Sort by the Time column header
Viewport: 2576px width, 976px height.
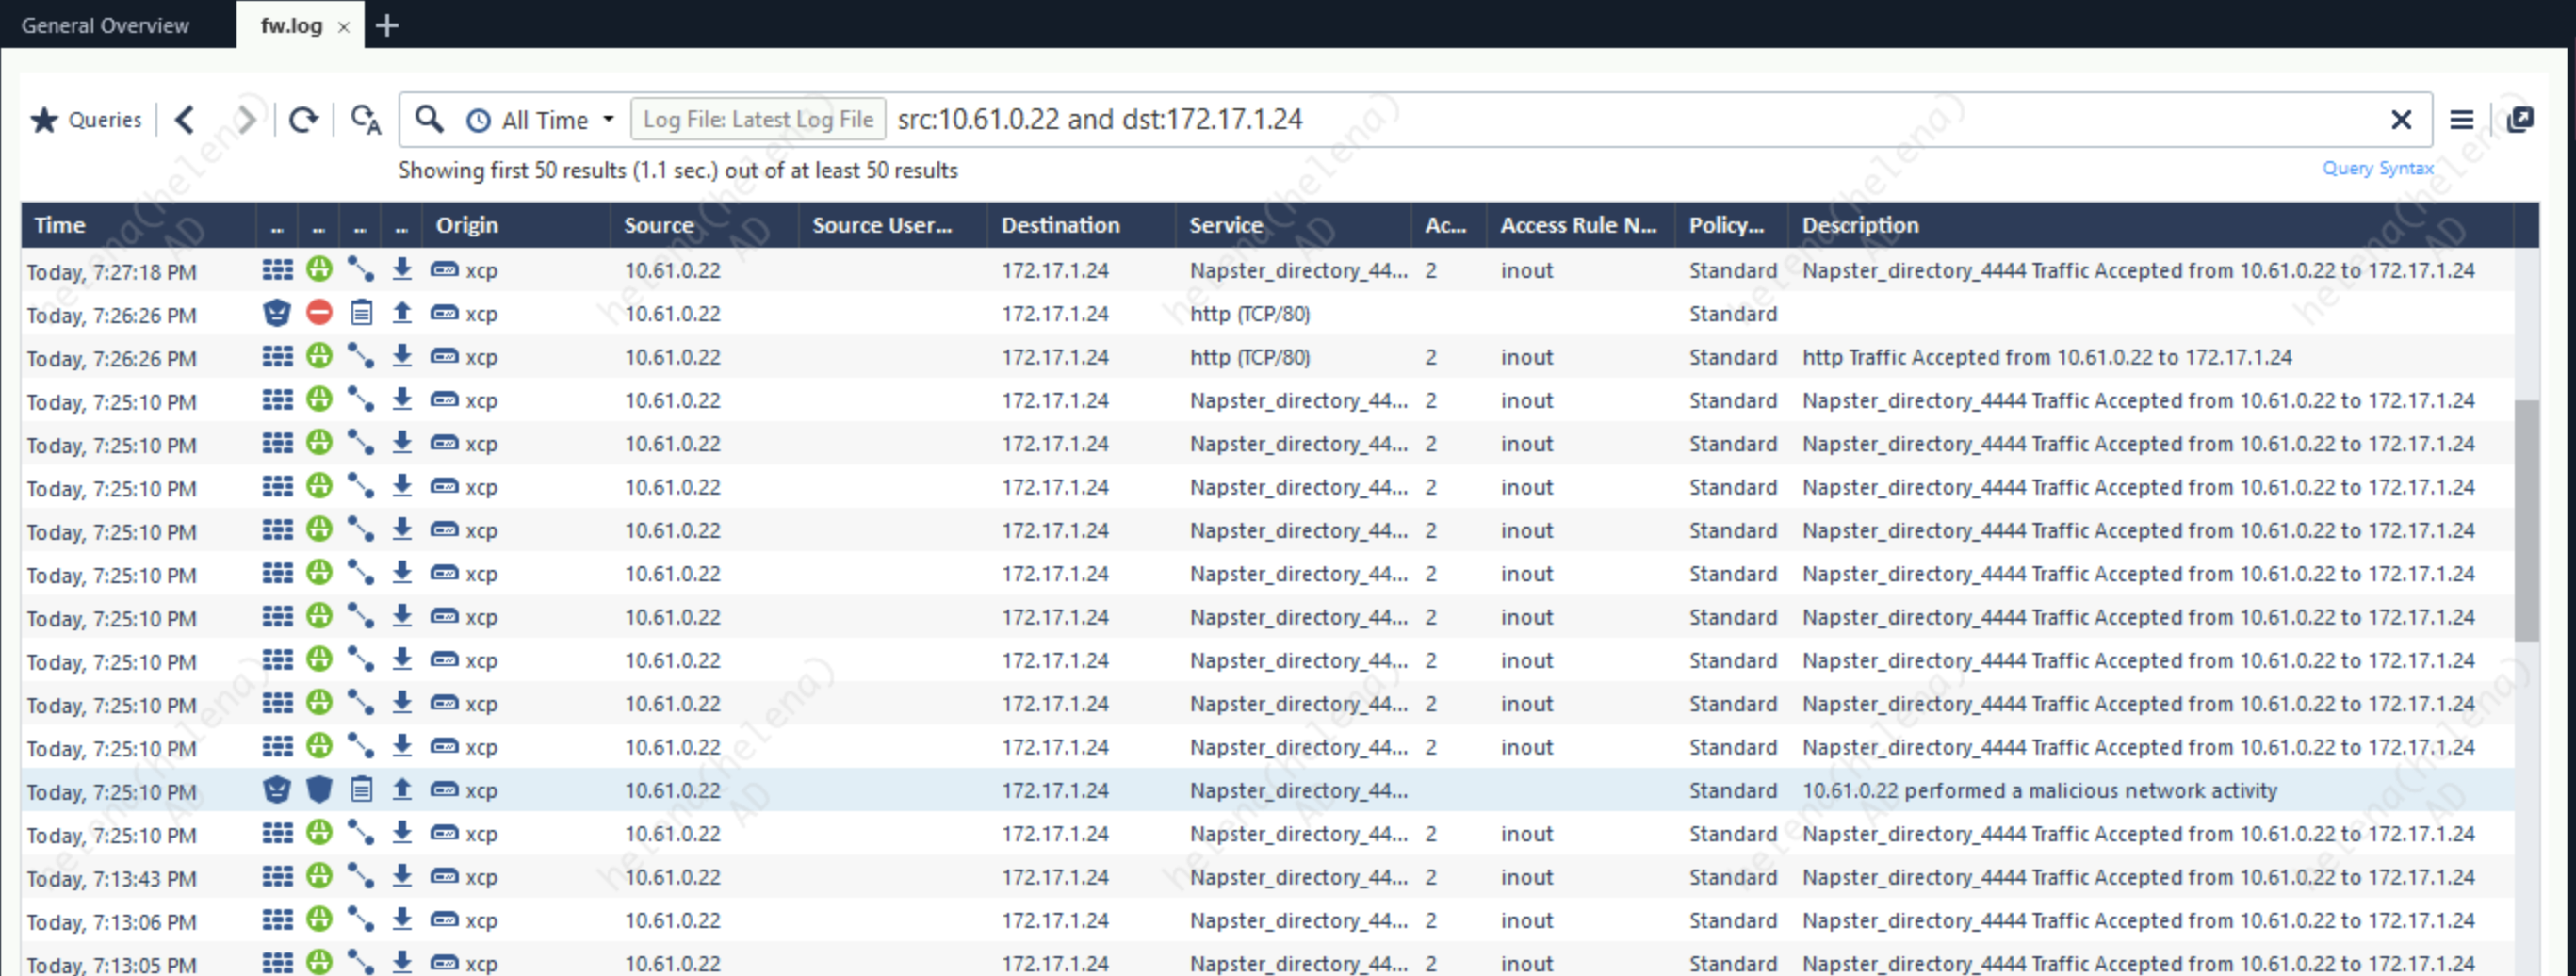pos(60,225)
